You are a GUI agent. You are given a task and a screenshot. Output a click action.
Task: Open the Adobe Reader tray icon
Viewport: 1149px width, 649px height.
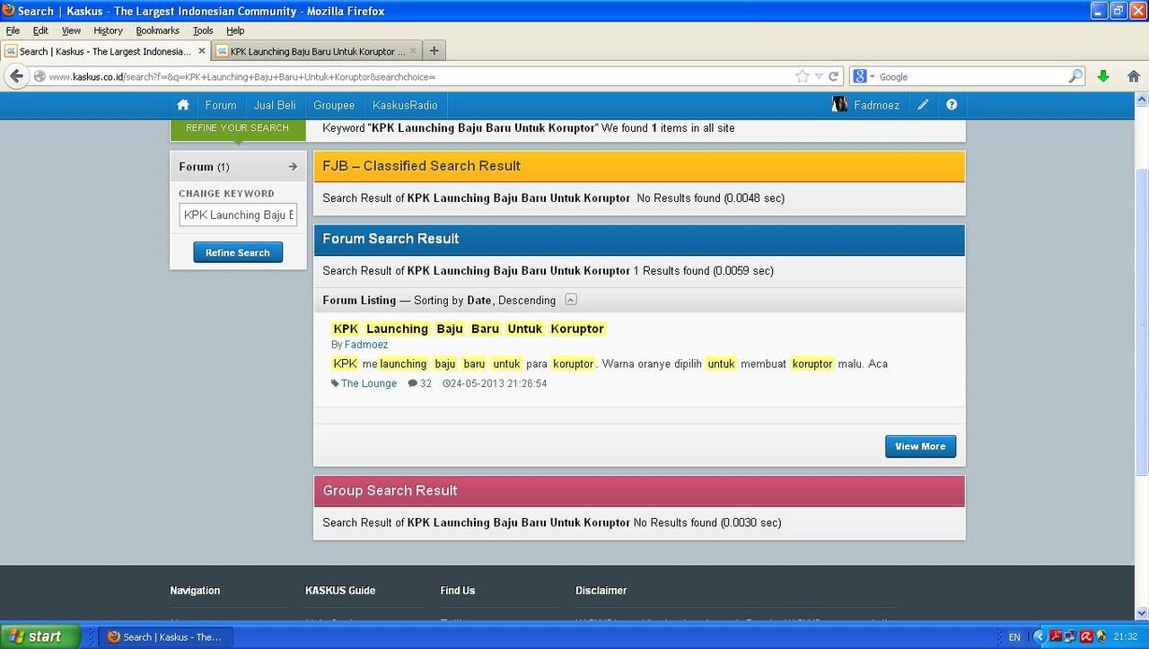click(x=1057, y=636)
